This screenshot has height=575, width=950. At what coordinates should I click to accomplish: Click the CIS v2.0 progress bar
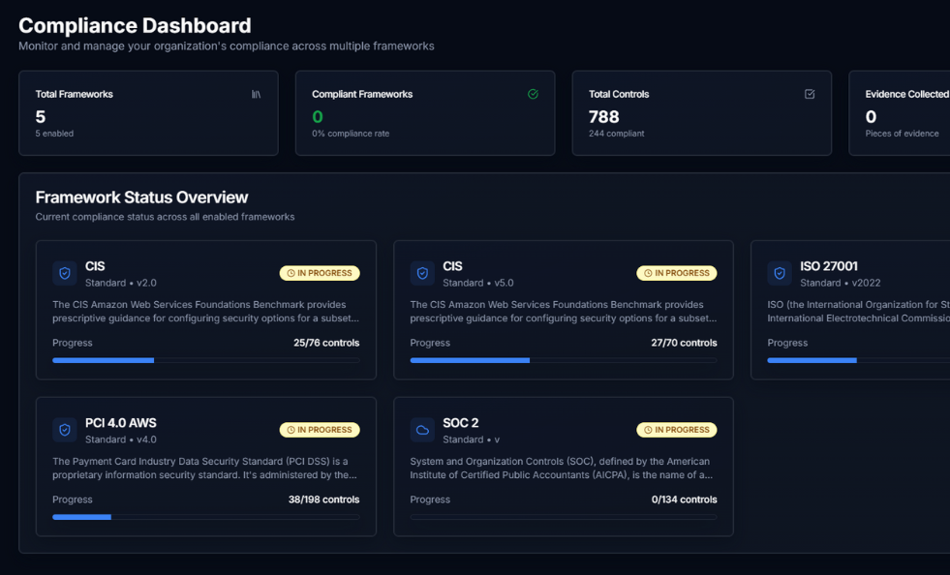click(205, 360)
